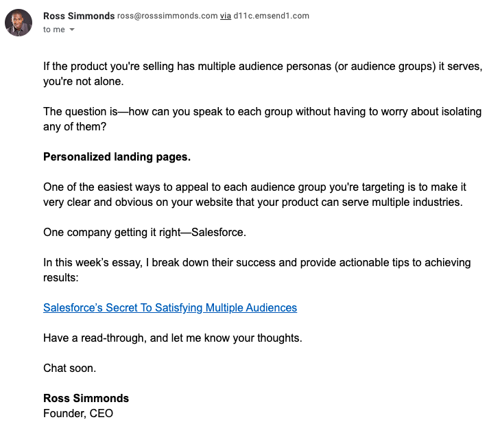The width and height of the screenshot is (500, 422).
Task: Click the opening line 'If the product you're selling'
Action: [x=137, y=66]
